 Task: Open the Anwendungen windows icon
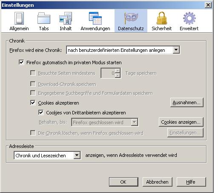pos(95,18)
